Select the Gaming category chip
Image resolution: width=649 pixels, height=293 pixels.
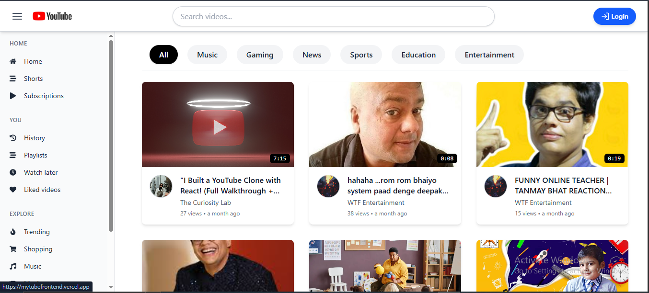[260, 55]
